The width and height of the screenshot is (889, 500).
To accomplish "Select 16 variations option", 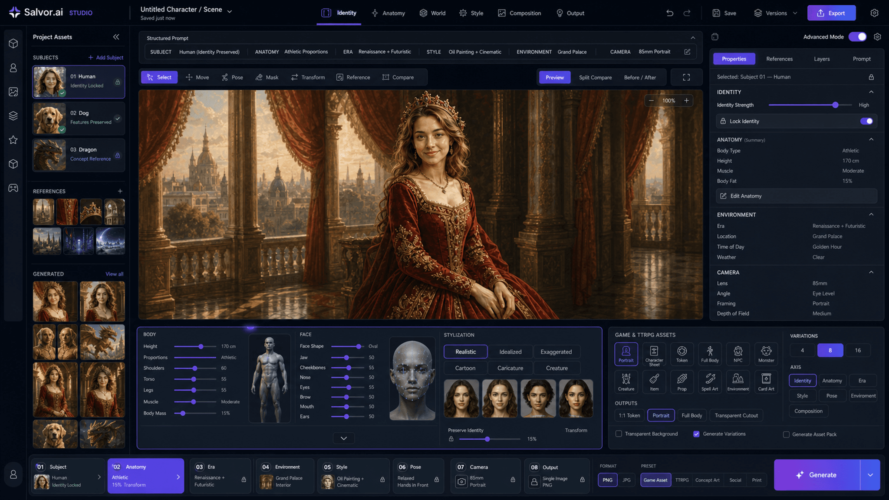I will pyautogui.click(x=858, y=350).
